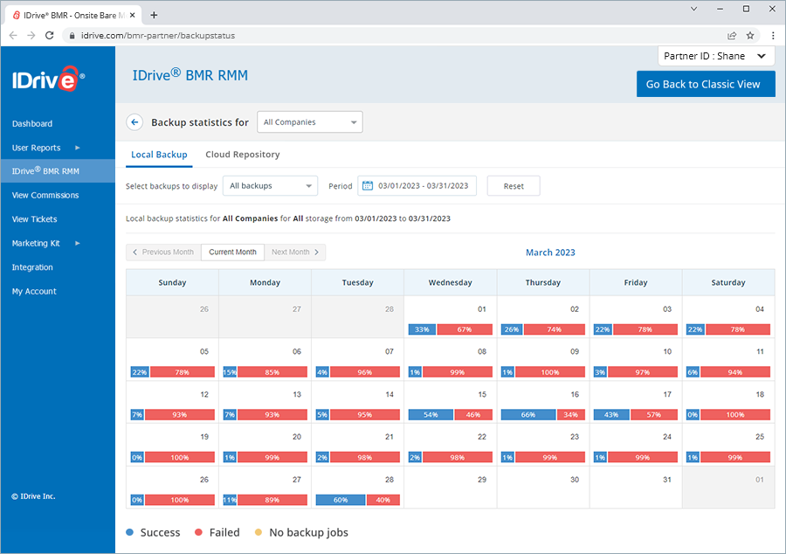Screen dimensions: 786x554
Task: Switch to the Local Backup tab
Action: pyautogui.click(x=159, y=155)
